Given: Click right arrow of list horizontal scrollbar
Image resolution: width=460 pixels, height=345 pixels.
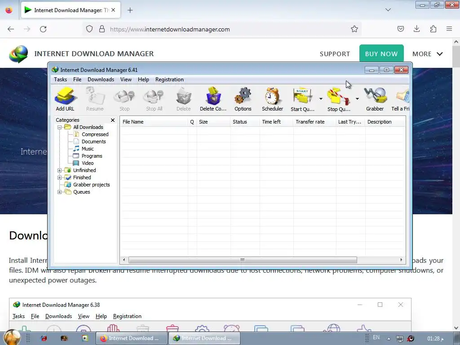Looking at the screenshot, I should (x=401, y=260).
